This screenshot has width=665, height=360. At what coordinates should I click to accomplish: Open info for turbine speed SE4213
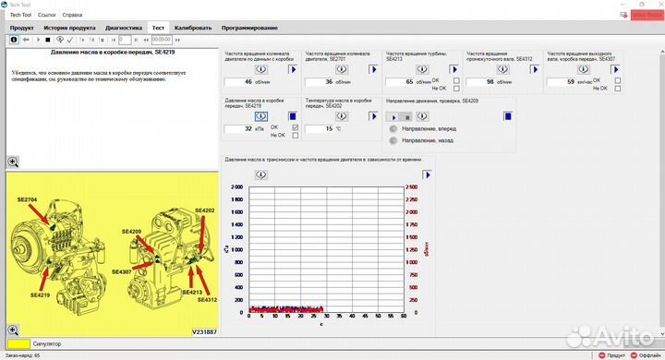click(422, 69)
